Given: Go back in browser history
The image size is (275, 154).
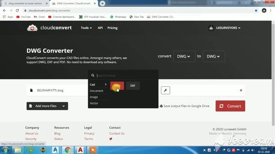Looking at the screenshot, I should [4, 10].
